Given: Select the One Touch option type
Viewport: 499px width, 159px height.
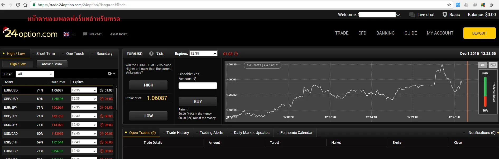Looking at the screenshot, I should 75,54.
